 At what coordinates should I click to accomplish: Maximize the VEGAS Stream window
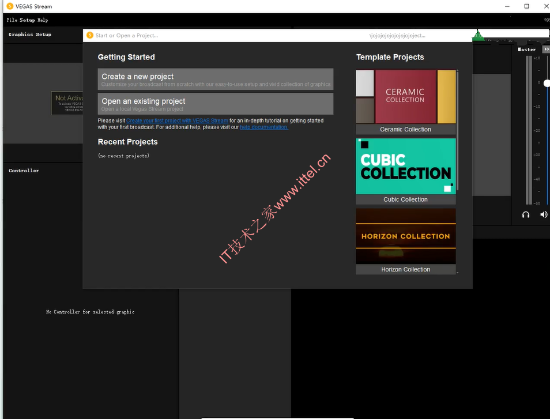(x=526, y=6)
